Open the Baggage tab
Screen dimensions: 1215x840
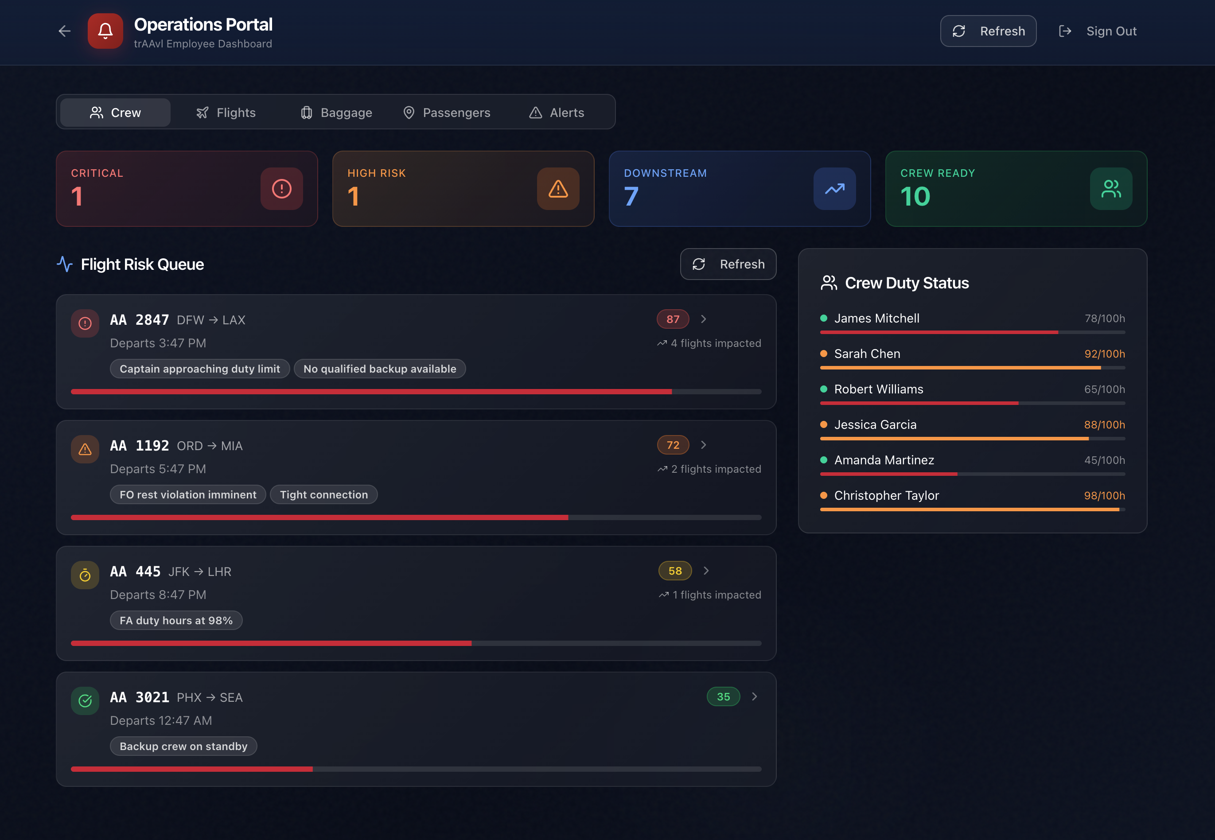point(336,113)
